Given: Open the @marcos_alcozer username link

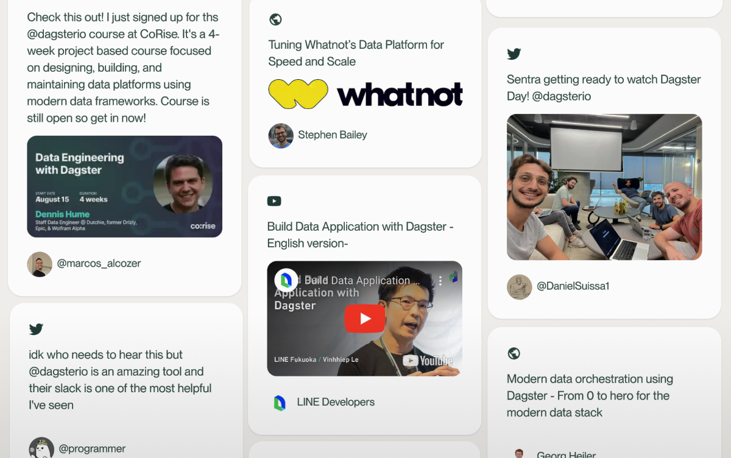Looking at the screenshot, I should click(x=99, y=264).
